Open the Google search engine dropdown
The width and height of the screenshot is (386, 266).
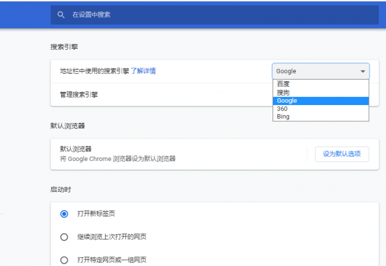pyautogui.click(x=321, y=71)
